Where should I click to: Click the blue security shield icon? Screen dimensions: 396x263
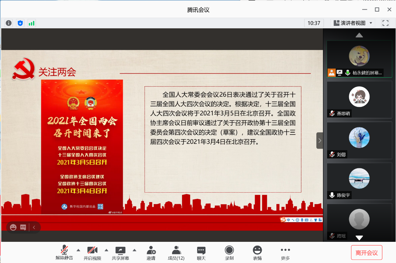pos(20,23)
